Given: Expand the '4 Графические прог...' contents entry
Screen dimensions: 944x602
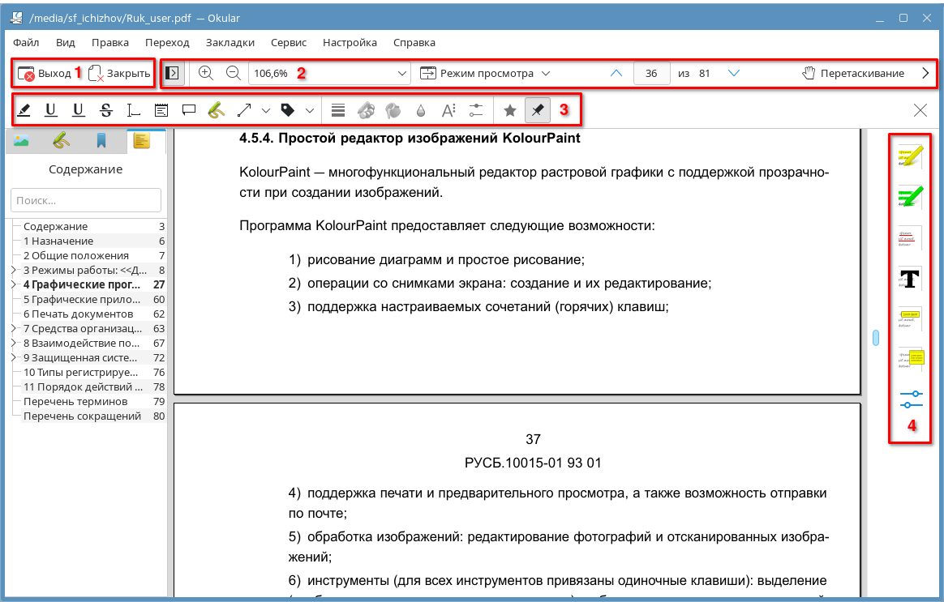Looking at the screenshot, I should pos(13,285).
